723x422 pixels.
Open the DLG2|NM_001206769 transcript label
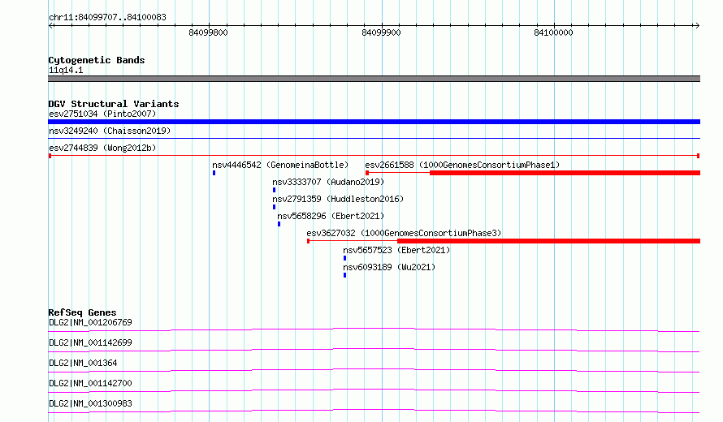point(90,322)
